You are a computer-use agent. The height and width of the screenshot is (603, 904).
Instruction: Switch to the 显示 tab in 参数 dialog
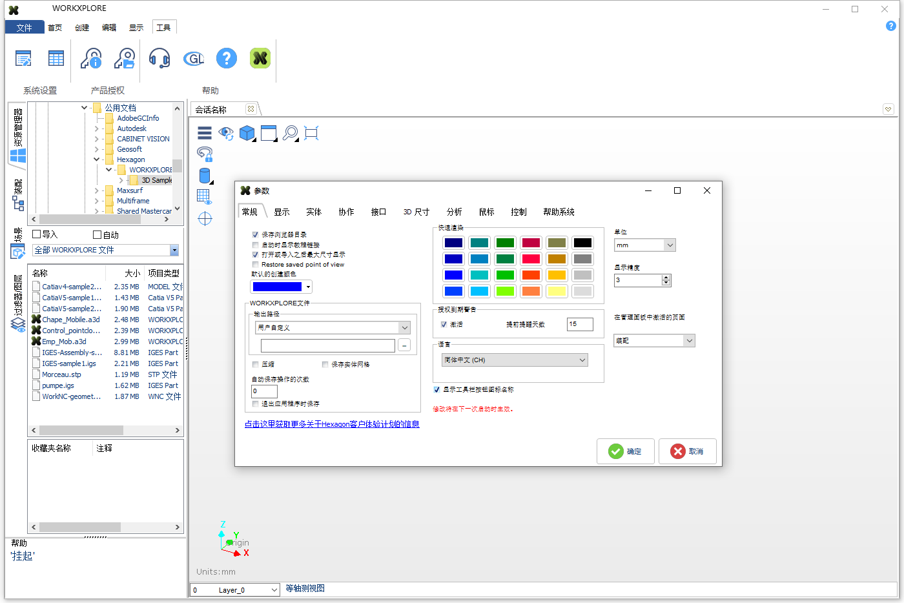coord(282,212)
